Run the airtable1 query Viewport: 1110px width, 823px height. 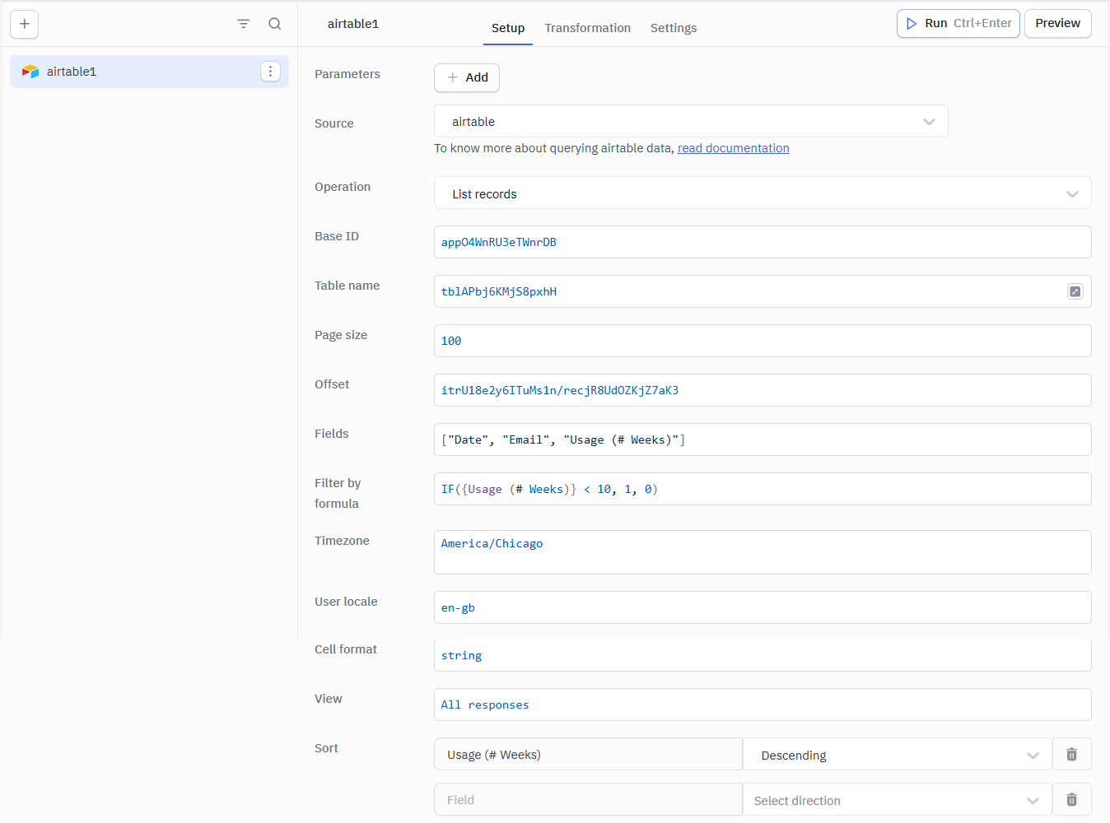[x=958, y=23]
